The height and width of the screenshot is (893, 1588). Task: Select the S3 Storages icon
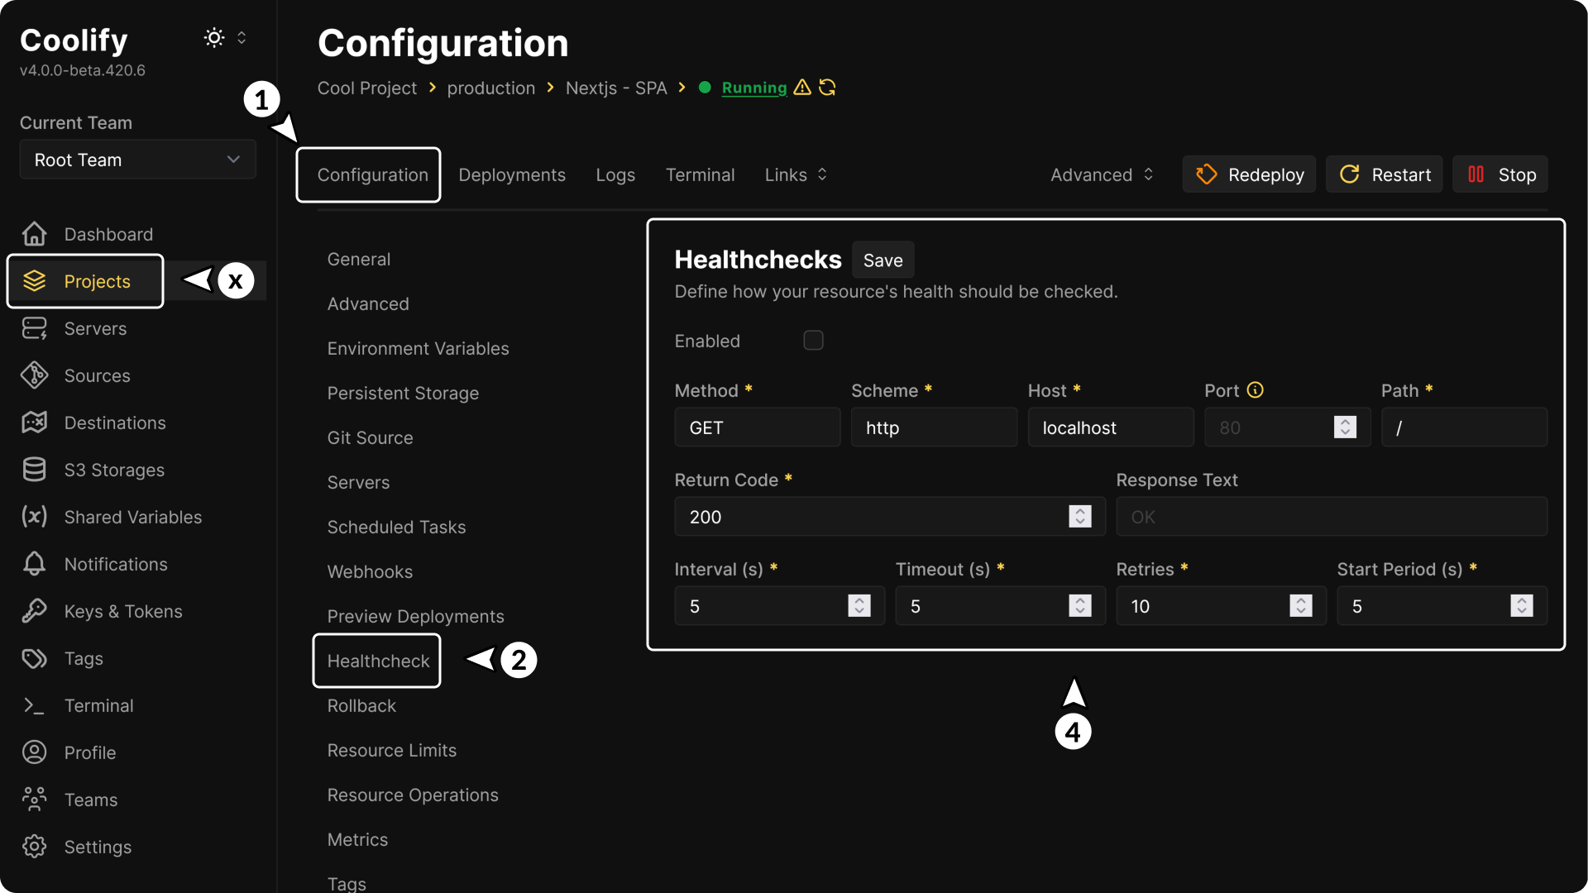[x=34, y=469]
